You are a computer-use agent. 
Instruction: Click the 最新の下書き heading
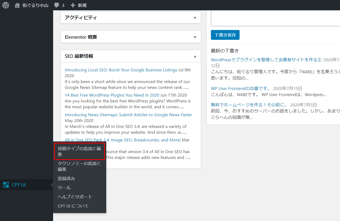(x=225, y=51)
